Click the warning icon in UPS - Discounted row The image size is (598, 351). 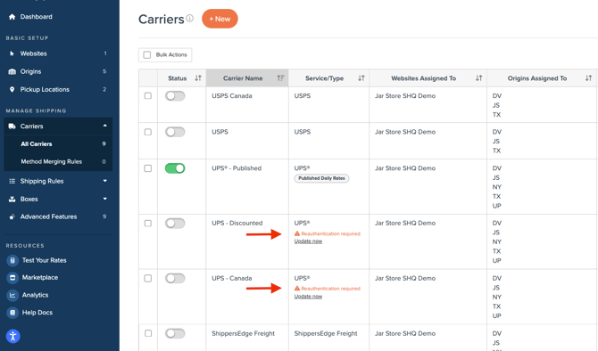[297, 233]
